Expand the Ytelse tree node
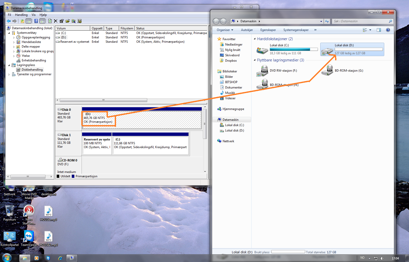 coord(14,56)
